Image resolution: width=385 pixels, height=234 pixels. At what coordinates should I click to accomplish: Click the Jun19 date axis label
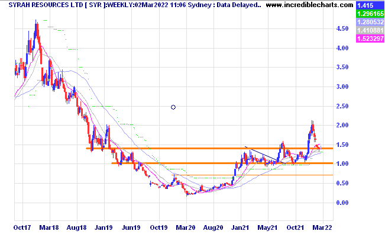131,227
